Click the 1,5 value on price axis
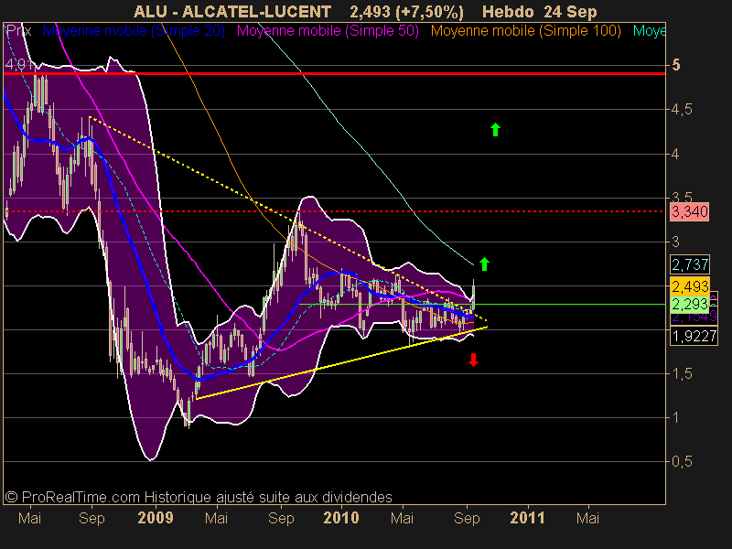The width and height of the screenshot is (732, 549). (682, 374)
